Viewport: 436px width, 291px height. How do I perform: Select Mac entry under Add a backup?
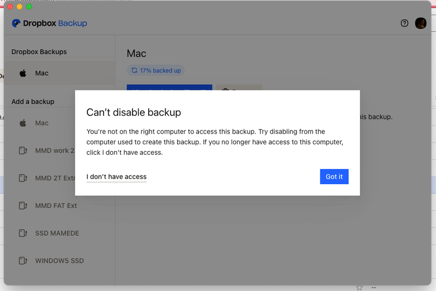(42, 123)
